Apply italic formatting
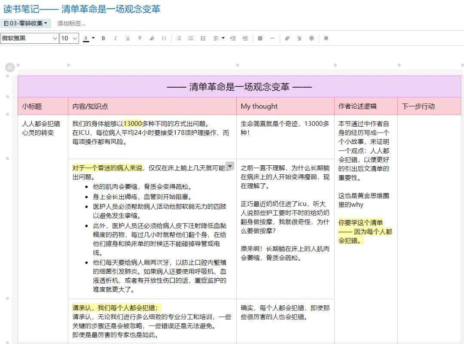 pos(115,38)
